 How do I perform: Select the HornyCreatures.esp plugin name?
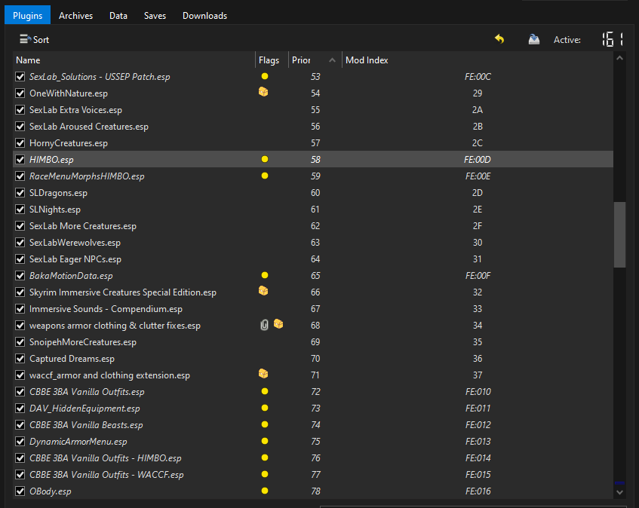click(69, 143)
